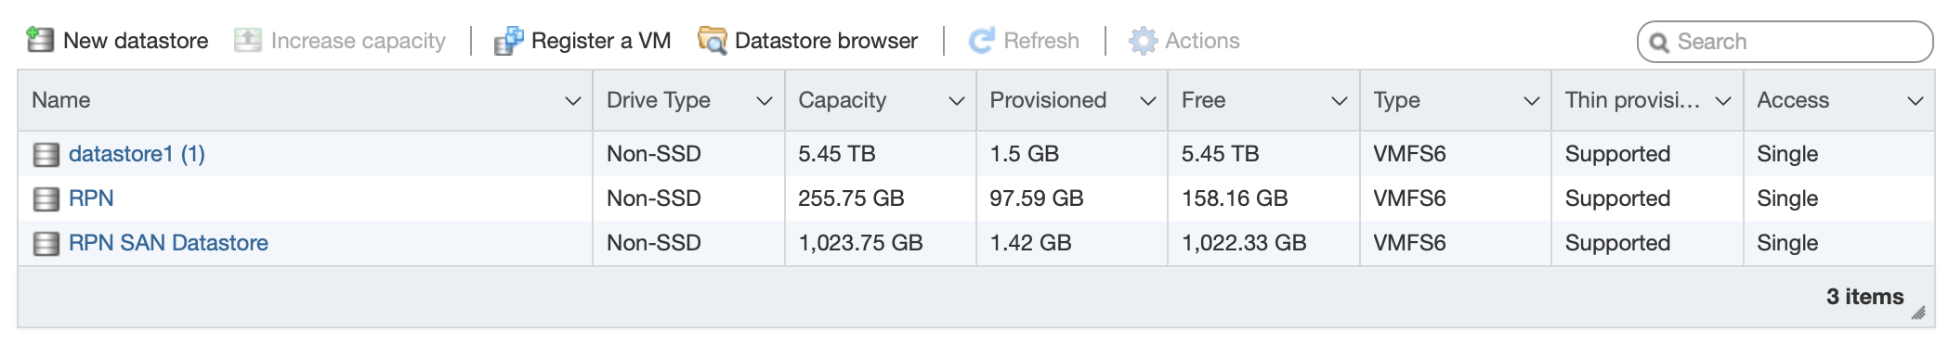Open the datastore1 (1) link

[x=137, y=154]
